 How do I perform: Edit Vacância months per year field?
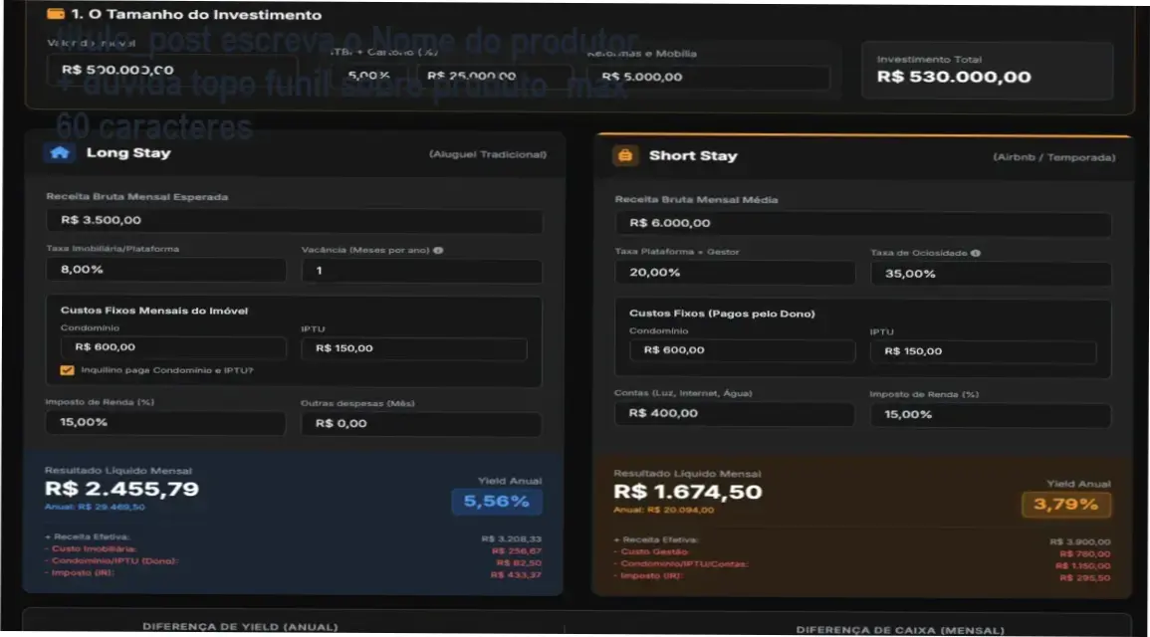tap(422, 271)
